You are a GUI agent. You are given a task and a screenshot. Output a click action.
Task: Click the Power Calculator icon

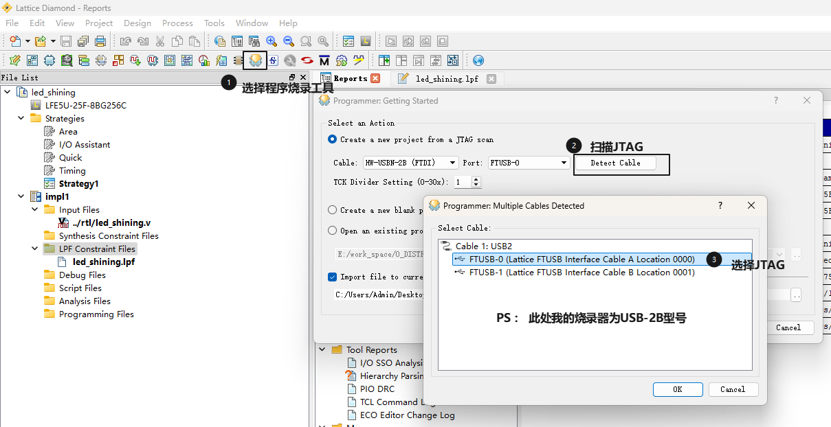point(221,60)
